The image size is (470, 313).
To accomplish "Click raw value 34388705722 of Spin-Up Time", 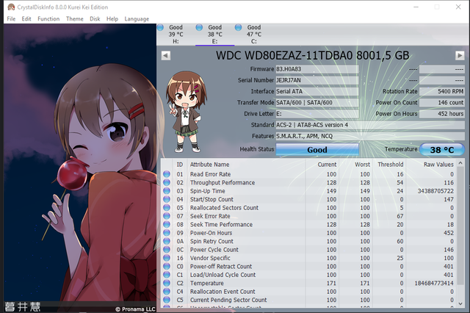I will 435,191.
